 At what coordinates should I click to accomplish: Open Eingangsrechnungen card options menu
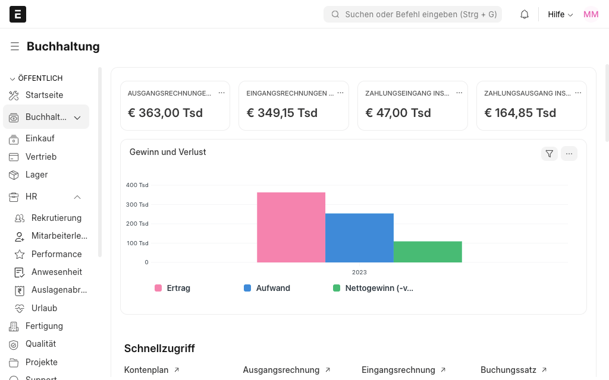340,93
